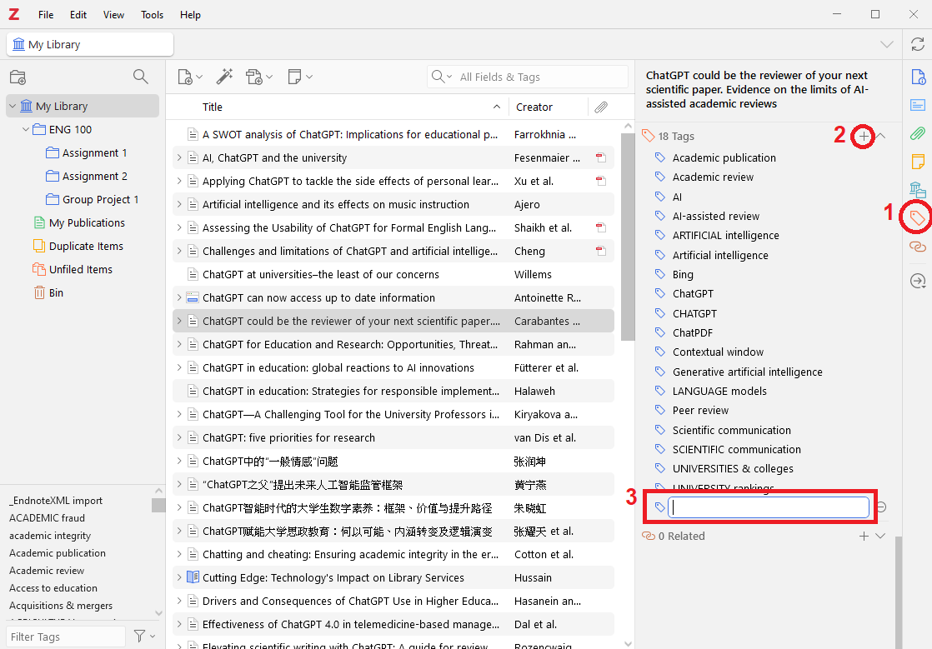Click the library search magnifier icon
This screenshot has width=932, height=649.
pyautogui.click(x=141, y=77)
